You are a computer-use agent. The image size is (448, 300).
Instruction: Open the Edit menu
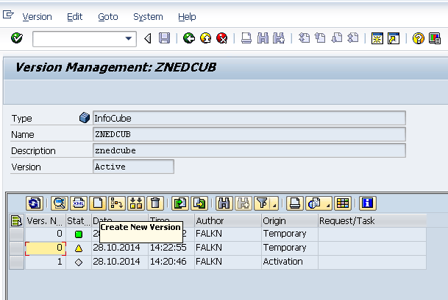point(74,17)
